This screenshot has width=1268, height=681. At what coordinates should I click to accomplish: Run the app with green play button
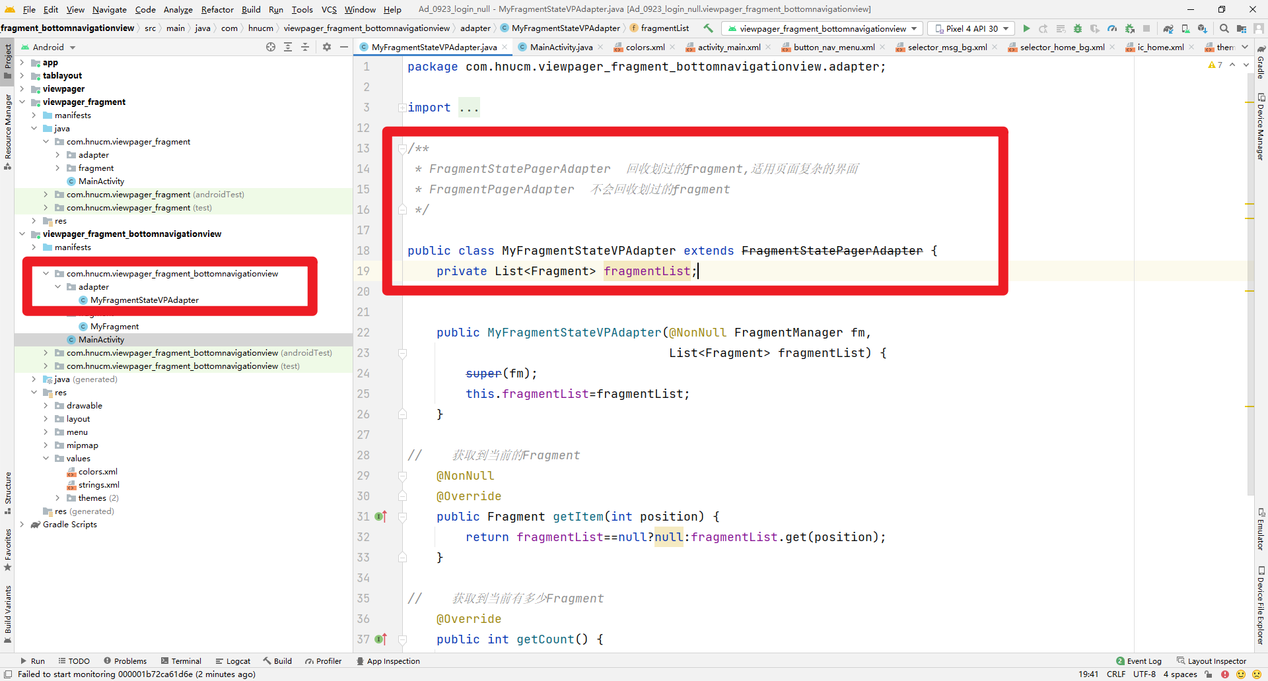(1026, 28)
